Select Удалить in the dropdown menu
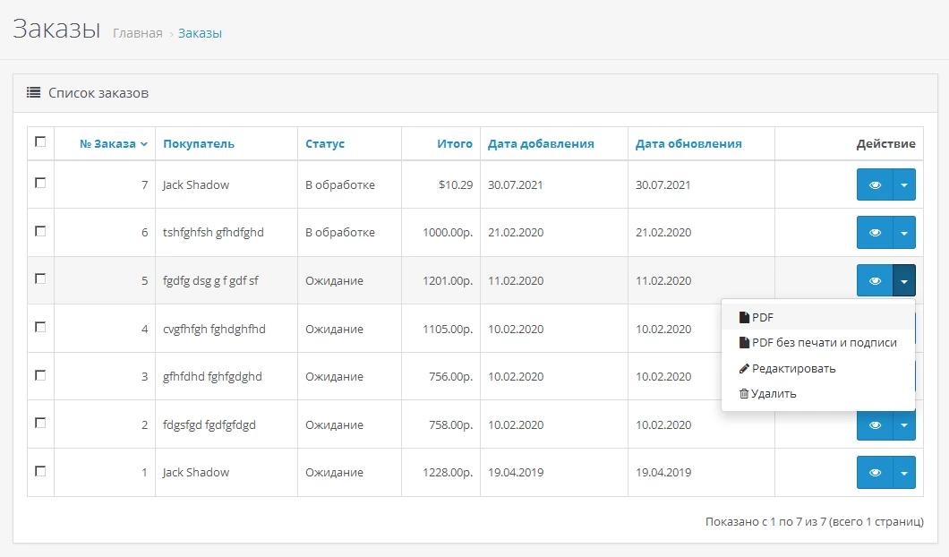Image resolution: width=949 pixels, height=557 pixels. coord(817,393)
